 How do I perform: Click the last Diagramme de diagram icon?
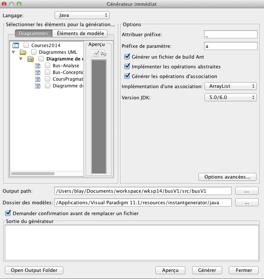tap(37, 86)
